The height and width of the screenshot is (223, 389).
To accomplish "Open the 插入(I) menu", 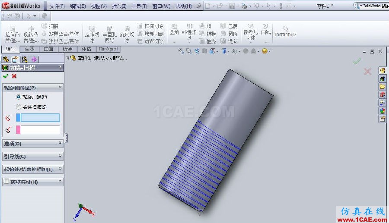I will coord(119,6).
